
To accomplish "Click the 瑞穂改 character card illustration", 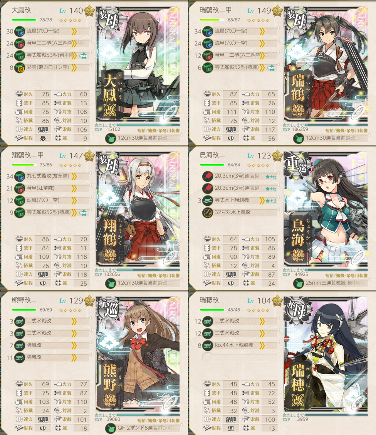I will point(326,354).
